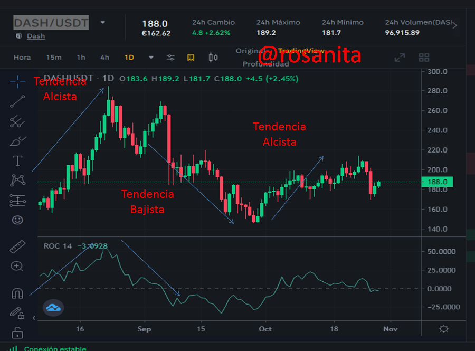Select the 4h timeframe
475x351 pixels.
coord(104,57)
